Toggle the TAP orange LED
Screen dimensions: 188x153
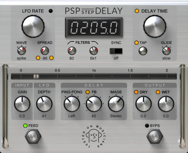tap(137, 43)
